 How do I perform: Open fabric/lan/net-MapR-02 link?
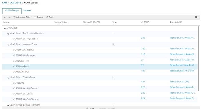(x=182, y=65)
